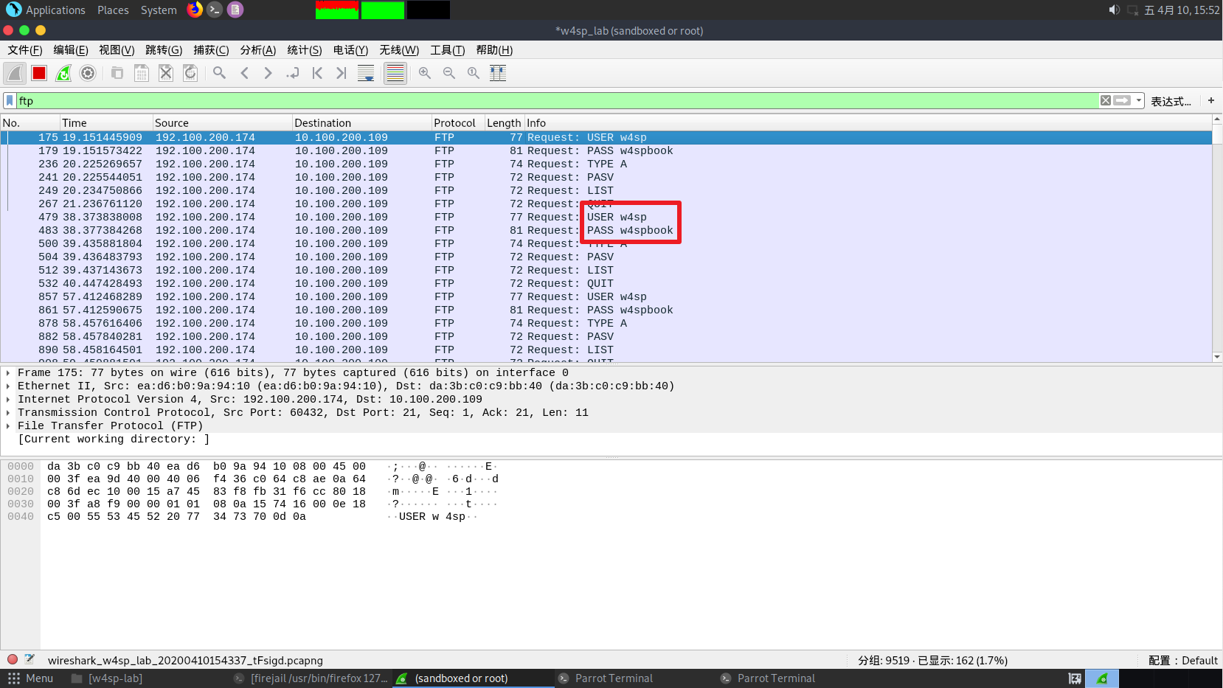Sort packets by Time column header
1223x688 pixels.
(x=106, y=123)
